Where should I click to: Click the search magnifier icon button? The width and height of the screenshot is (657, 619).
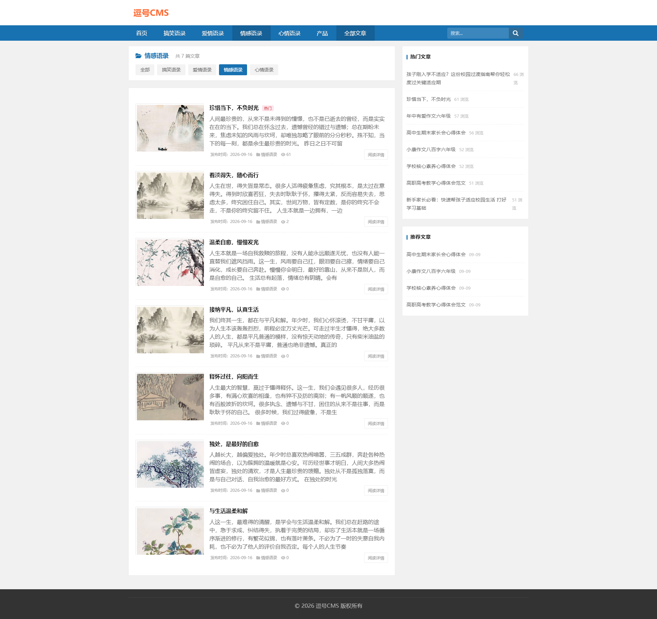tap(516, 33)
